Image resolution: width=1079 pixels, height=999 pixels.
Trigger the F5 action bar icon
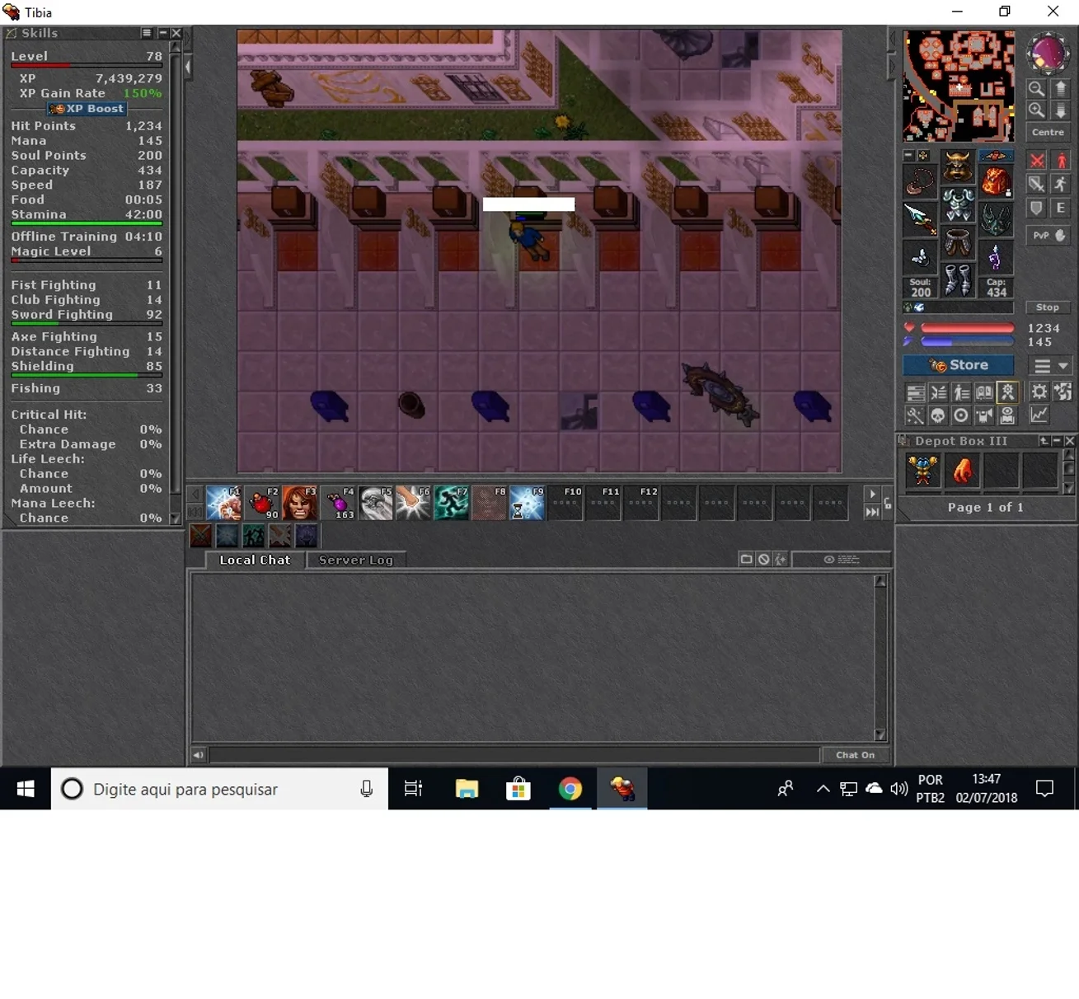point(375,503)
